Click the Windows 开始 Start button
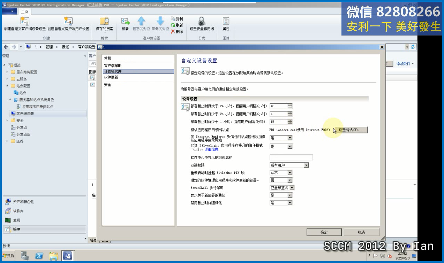 coord(8,256)
